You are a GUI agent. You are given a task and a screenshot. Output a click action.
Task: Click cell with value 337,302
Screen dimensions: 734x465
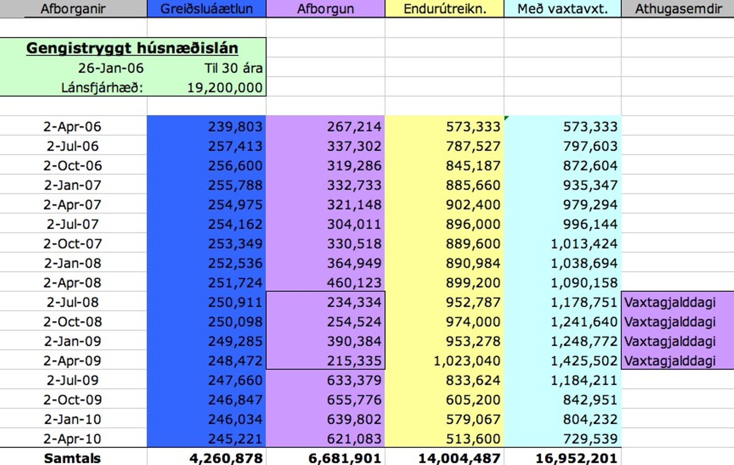325,146
